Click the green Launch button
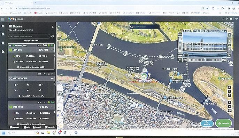 (223, 123)
